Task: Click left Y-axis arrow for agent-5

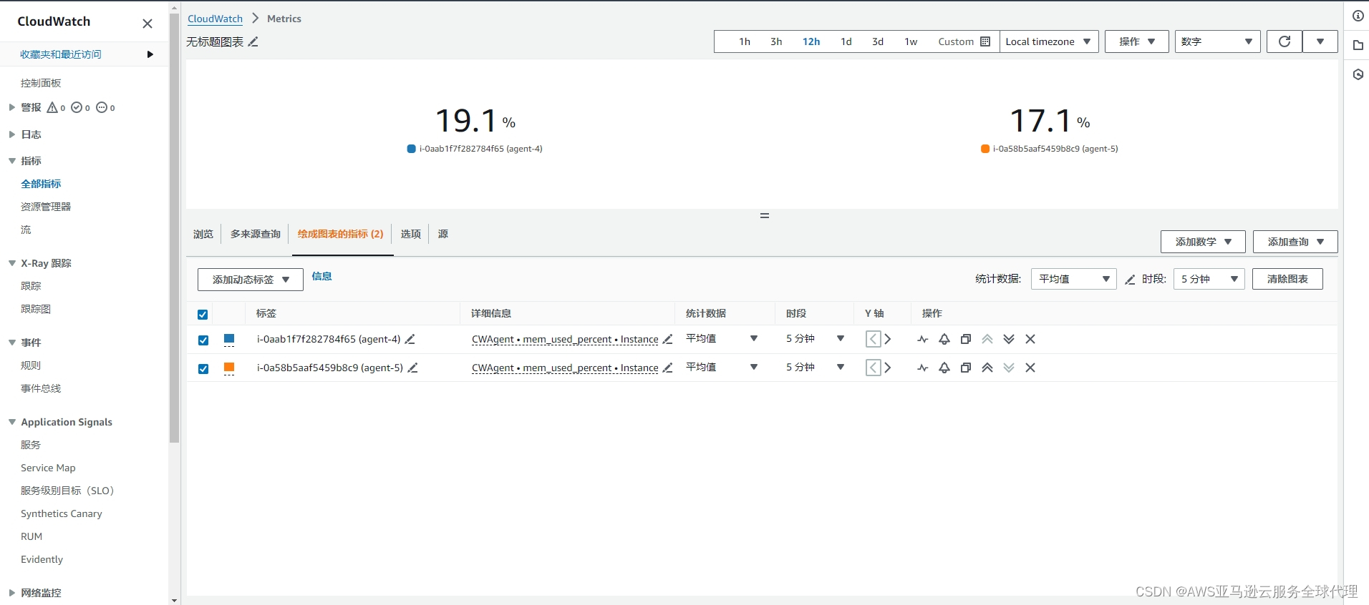Action: point(873,368)
